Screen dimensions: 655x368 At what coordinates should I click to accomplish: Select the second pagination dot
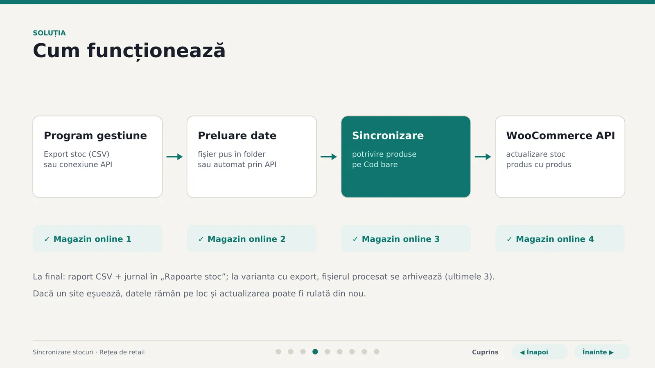[291, 352]
